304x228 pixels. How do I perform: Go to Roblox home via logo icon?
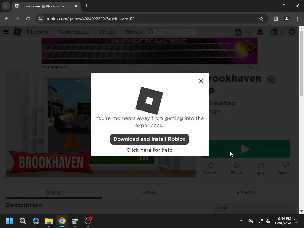click(18, 31)
